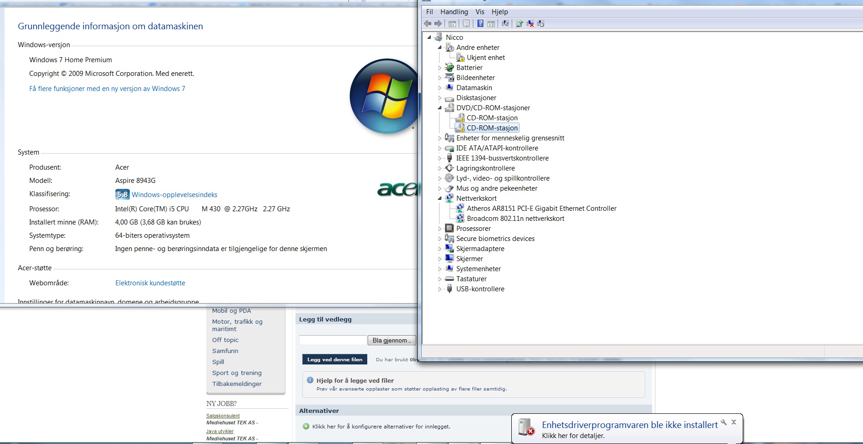Viewport: 863px width, 444px height.
Task: Click the Disable device toolbar icon
Action: pyautogui.click(x=541, y=23)
